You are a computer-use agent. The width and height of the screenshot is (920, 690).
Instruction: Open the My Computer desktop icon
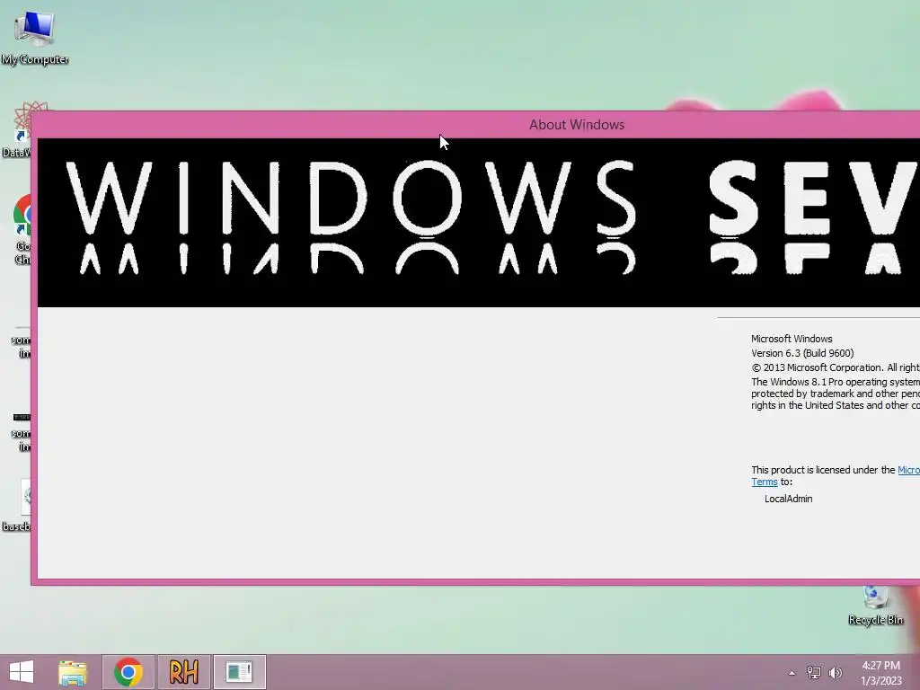coord(35,37)
